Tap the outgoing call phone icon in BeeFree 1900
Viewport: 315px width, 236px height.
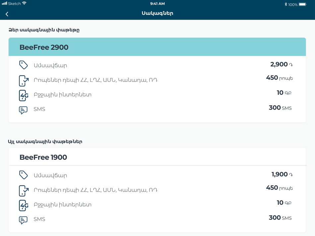click(24, 191)
